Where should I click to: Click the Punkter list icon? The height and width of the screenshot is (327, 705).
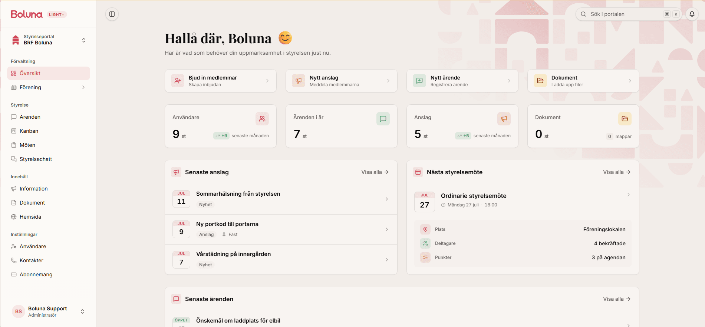(425, 257)
